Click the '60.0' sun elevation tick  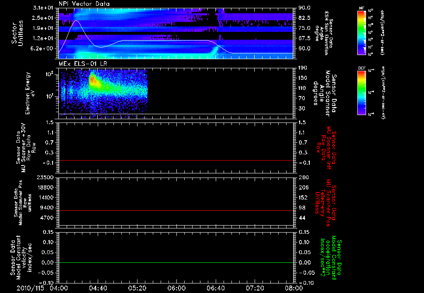click(304, 49)
